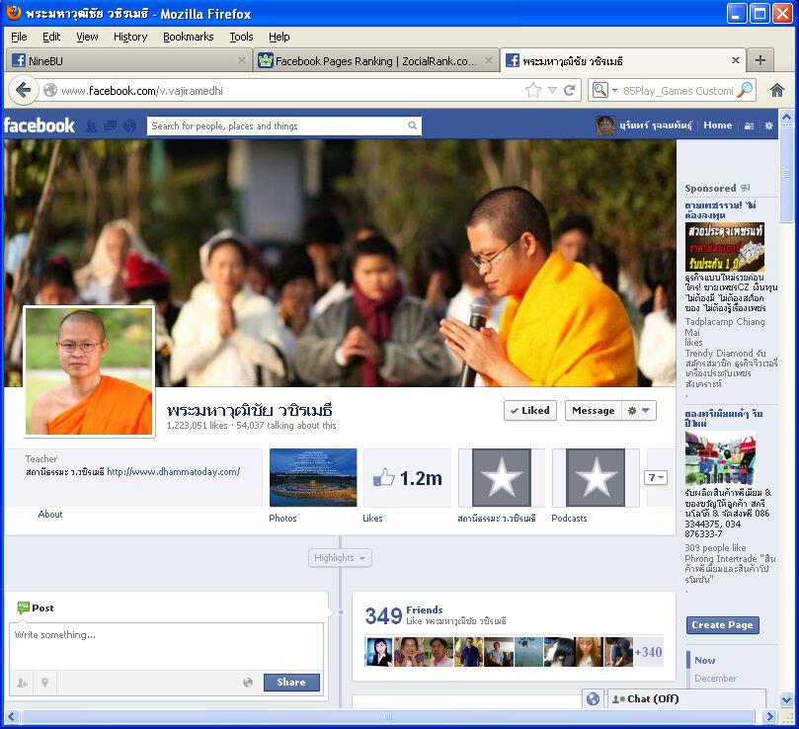Open Facebook notifications globe icon
Screen dimensions: 799x729
pyautogui.click(x=129, y=126)
